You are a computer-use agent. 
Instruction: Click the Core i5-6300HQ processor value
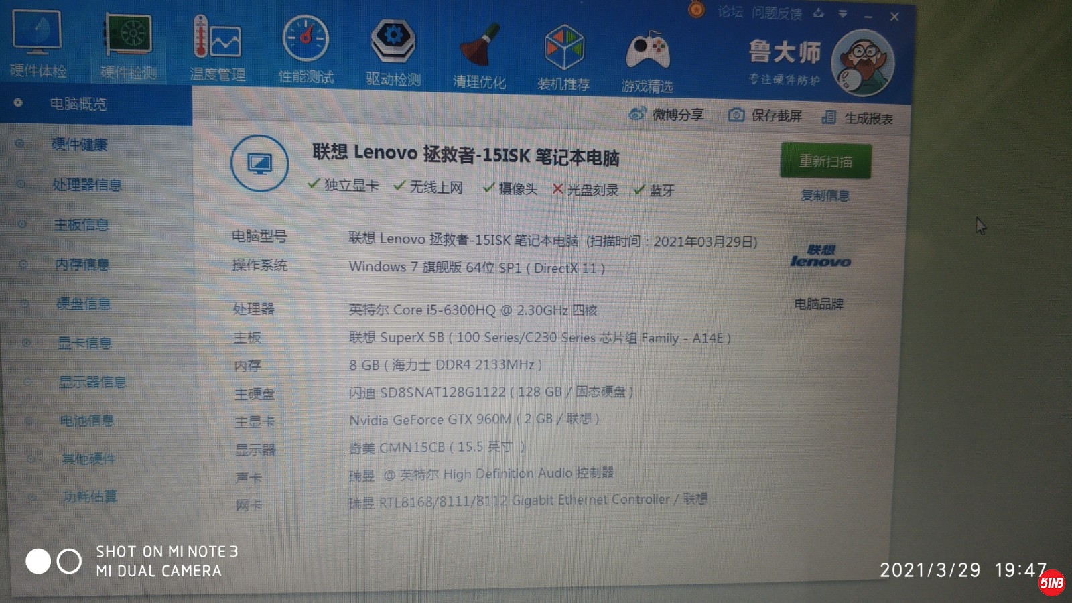473,310
